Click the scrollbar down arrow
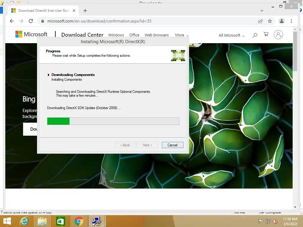The image size is (303, 227). tap(295, 207)
